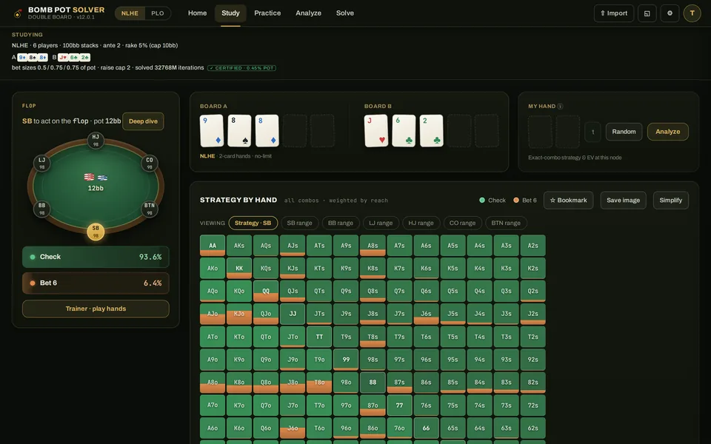Click the info icon beside MY HAND

560,106
